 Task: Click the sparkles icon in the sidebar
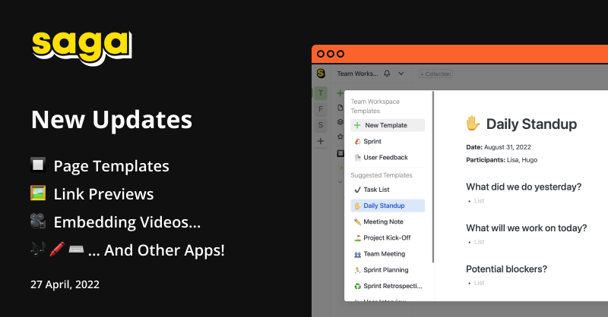(340, 168)
